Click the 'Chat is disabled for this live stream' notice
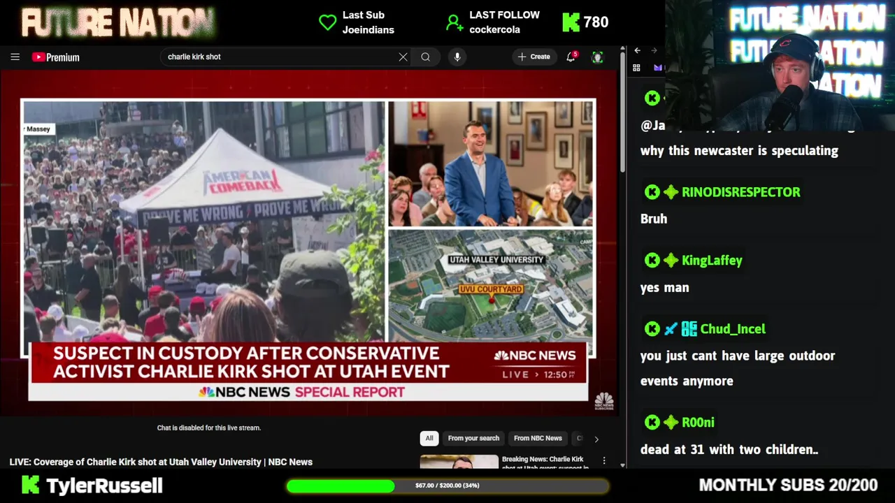 tap(209, 428)
